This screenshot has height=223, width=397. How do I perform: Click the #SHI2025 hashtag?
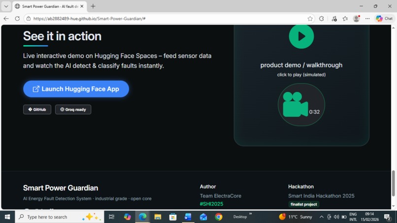click(x=211, y=204)
